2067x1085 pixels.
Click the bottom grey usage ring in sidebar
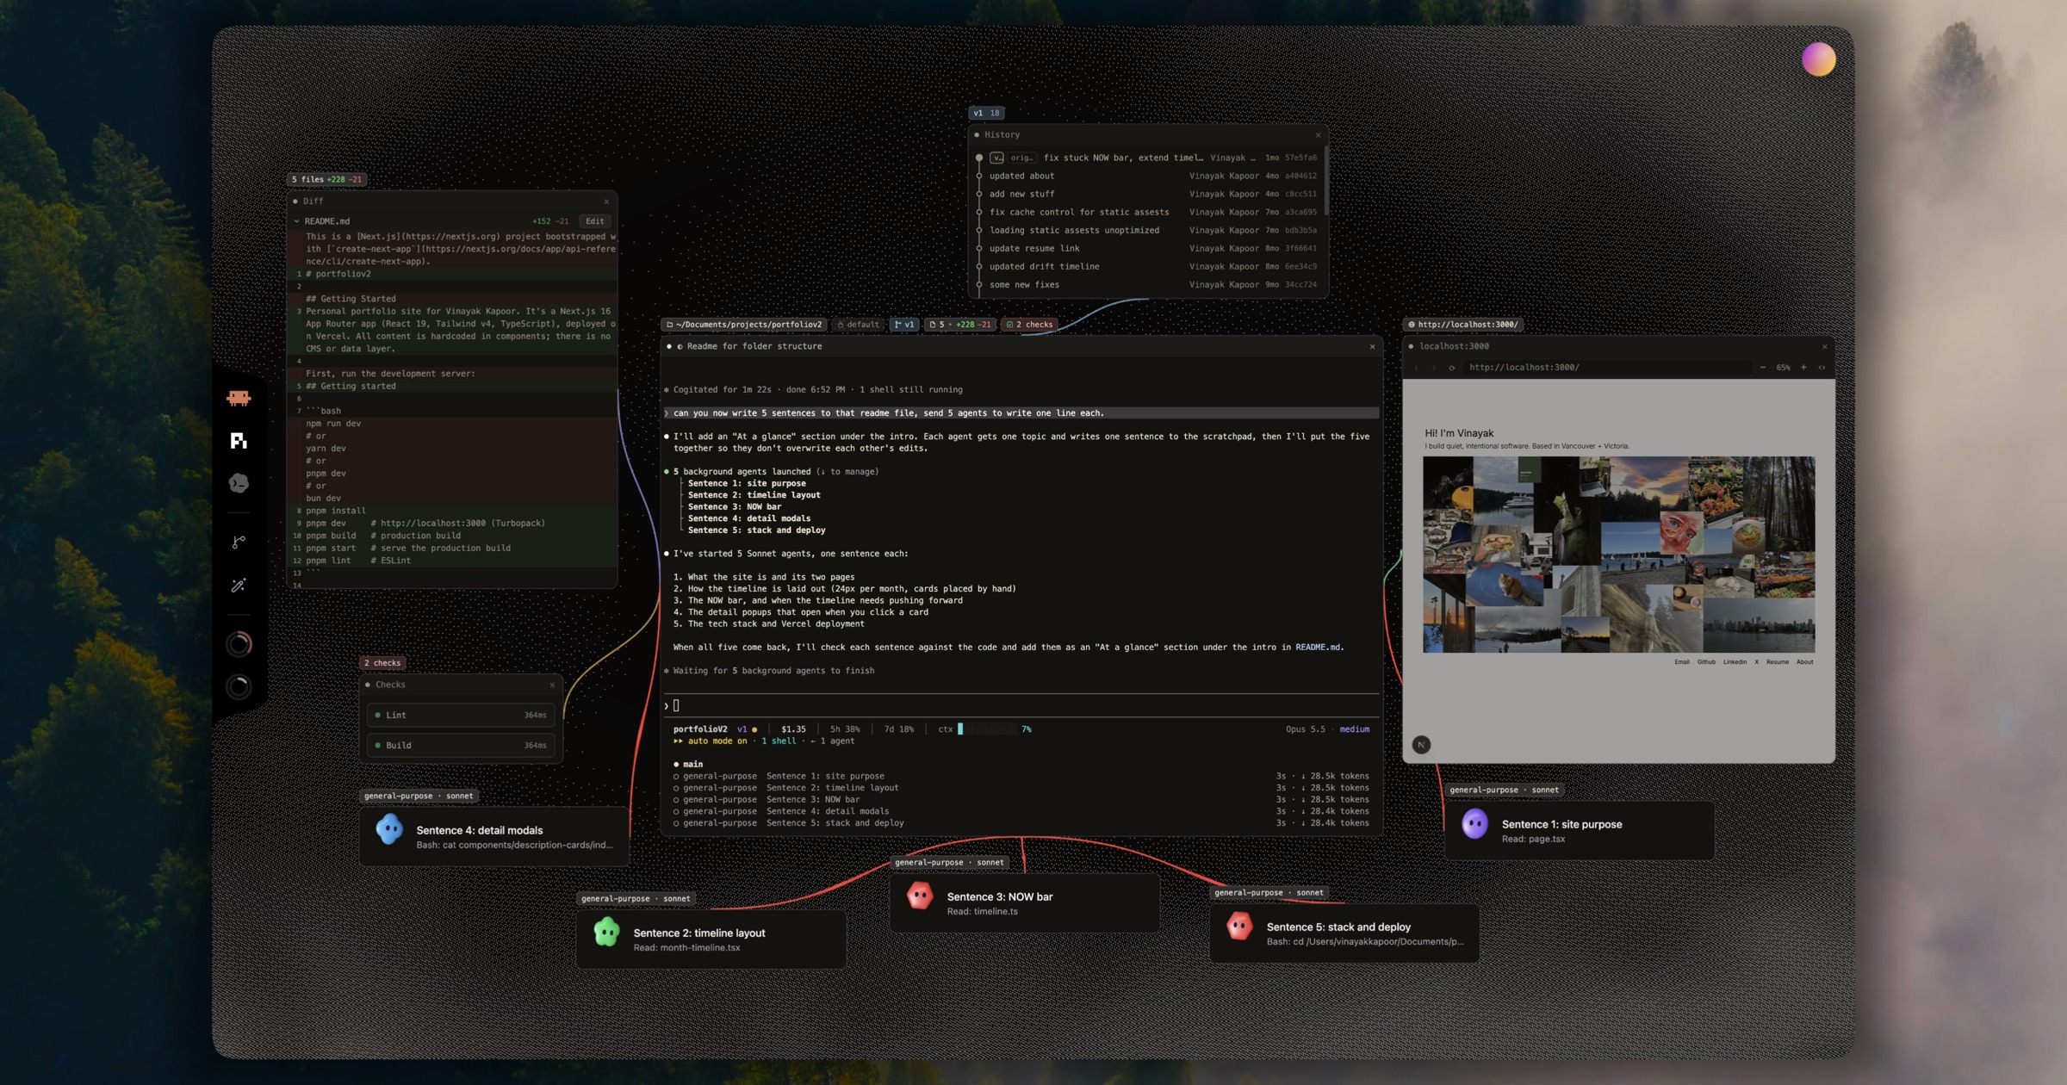(239, 687)
